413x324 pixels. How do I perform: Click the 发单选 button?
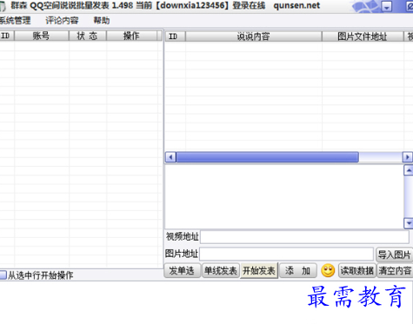pos(182,271)
